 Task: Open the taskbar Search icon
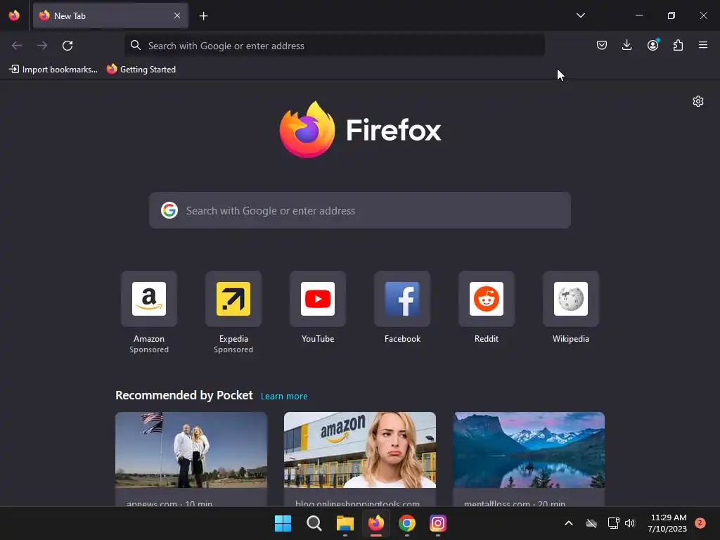(314, 523)
